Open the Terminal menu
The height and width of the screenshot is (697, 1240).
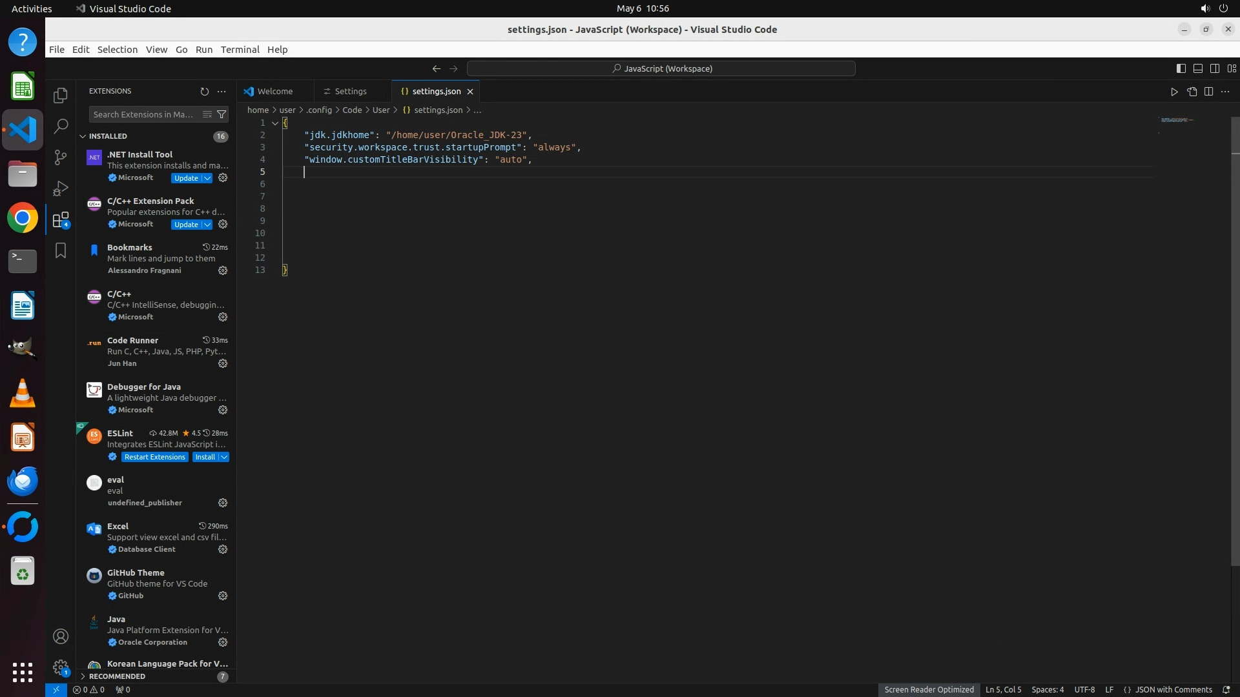tap(240, 50)
